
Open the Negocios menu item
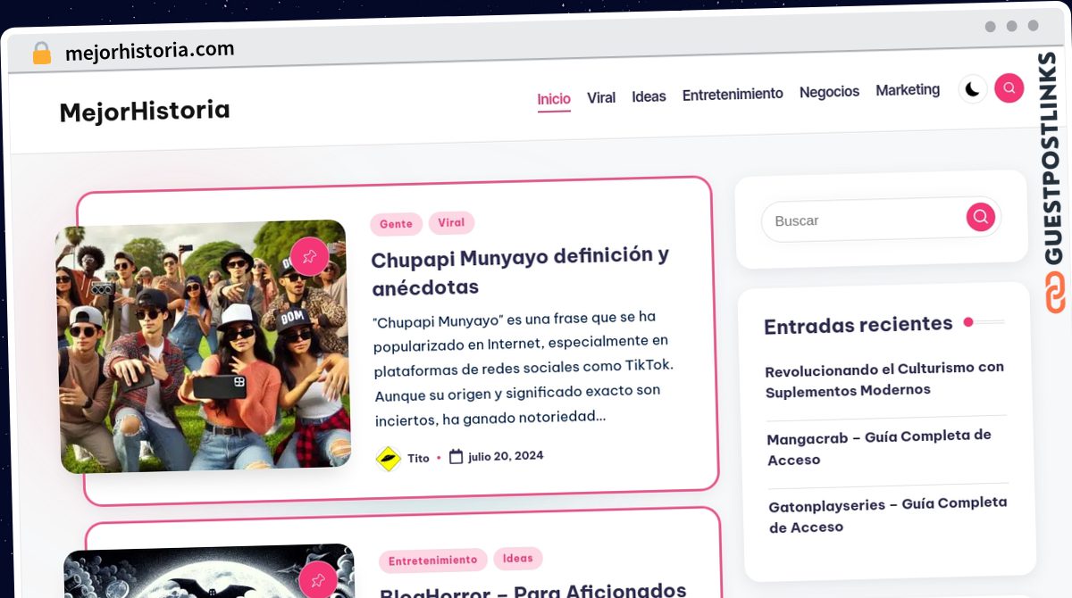pyautogui.click(x=829, y=92)
